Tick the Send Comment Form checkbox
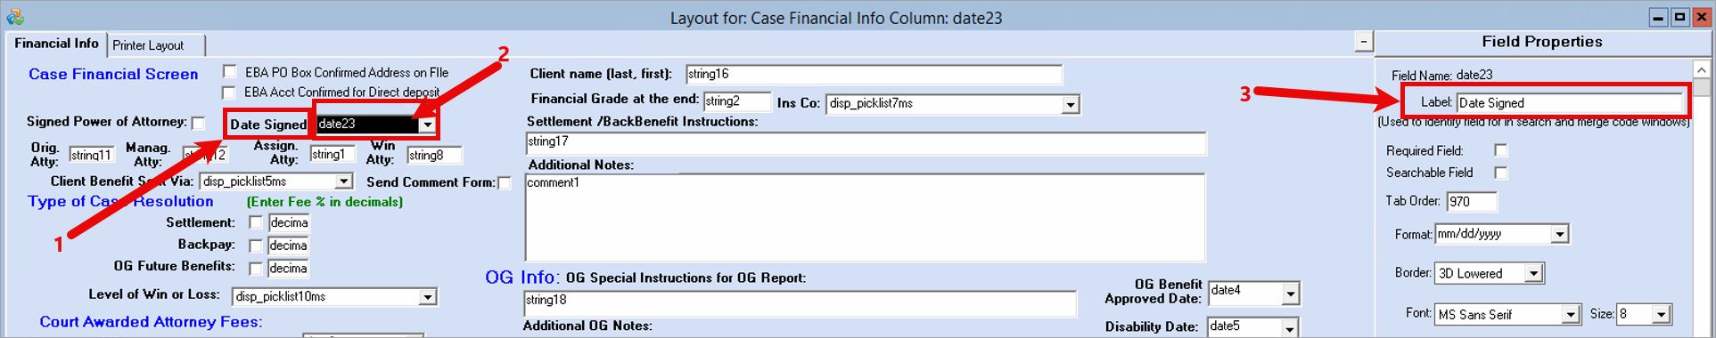The height and width of the screenshot is (338, 1716). (x=505, y=182)
